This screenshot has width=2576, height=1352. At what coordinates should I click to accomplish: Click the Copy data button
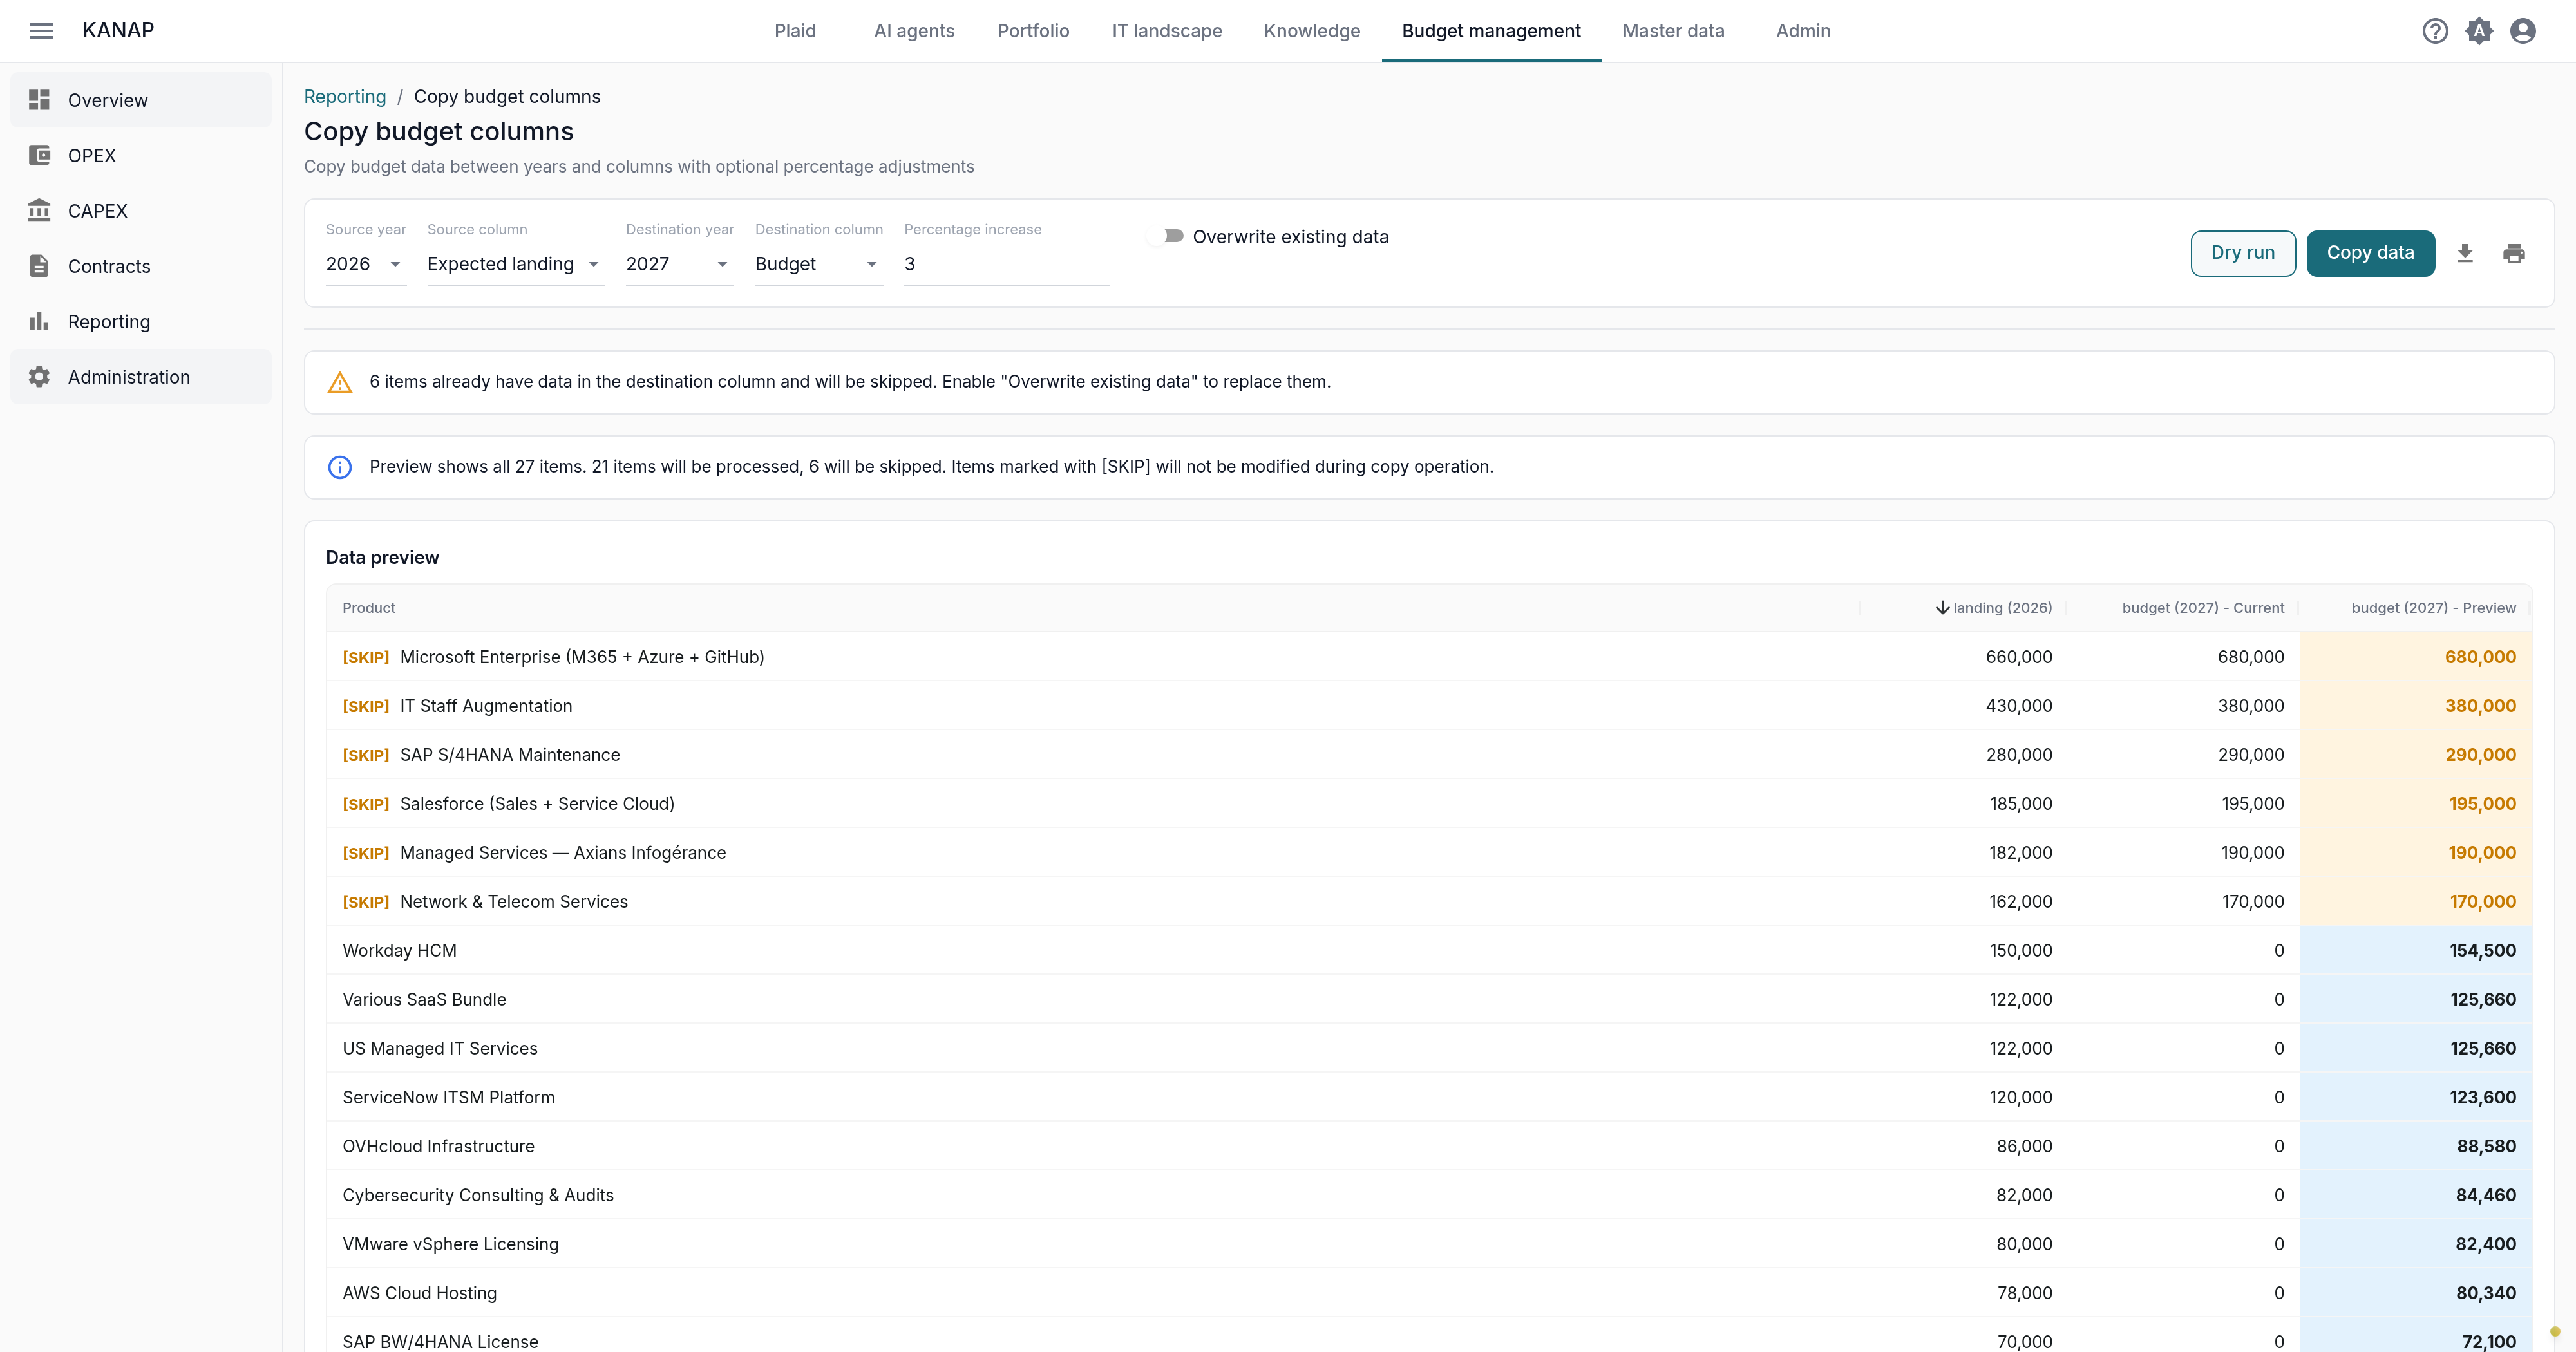coord(2370,253)
